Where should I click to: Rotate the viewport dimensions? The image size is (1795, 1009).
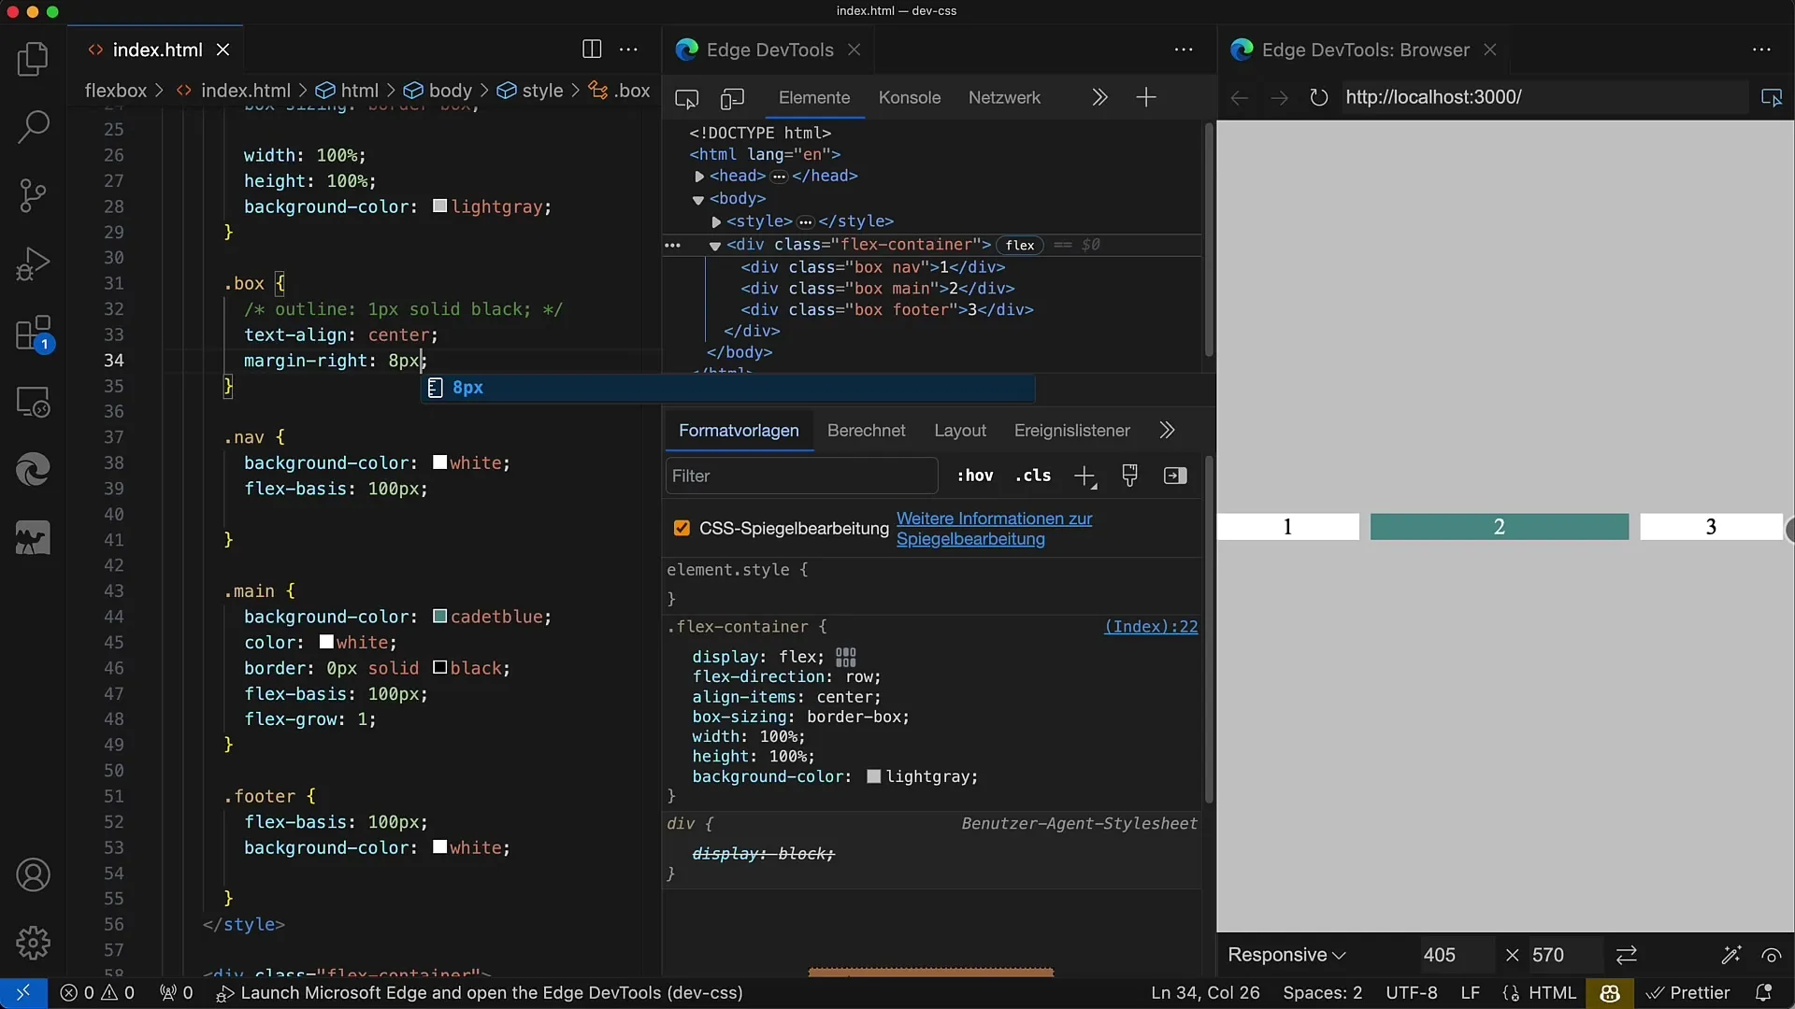click(x=1627, y=955)
